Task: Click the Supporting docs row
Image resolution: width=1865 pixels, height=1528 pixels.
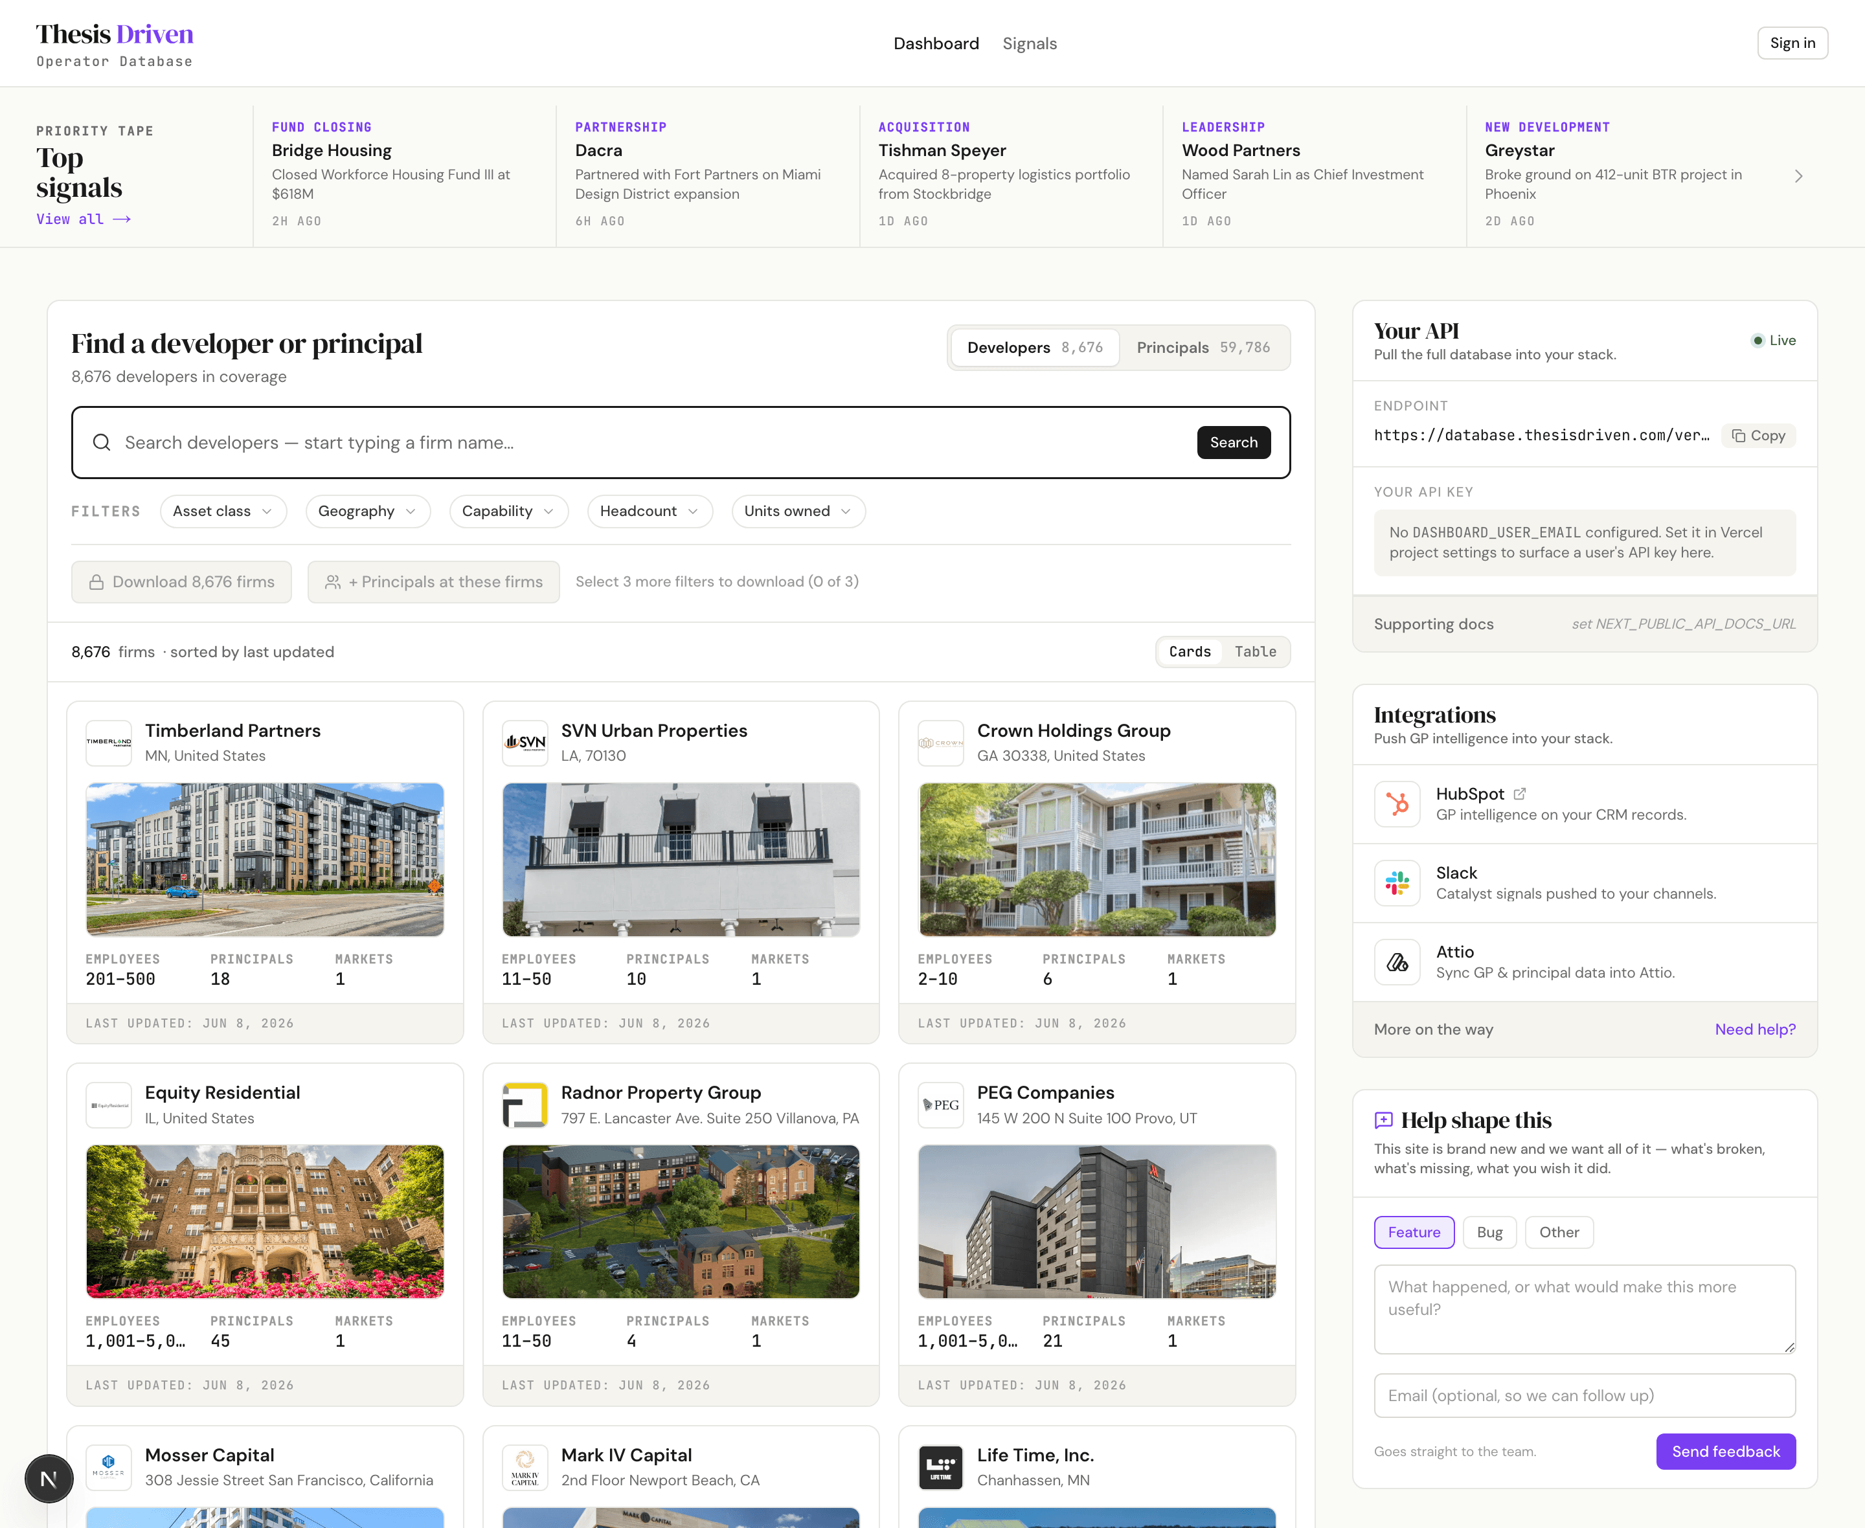Action: pyautogui.click(x=1585, y=624)
